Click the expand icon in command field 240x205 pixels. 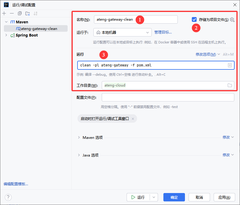coord(230,65)
